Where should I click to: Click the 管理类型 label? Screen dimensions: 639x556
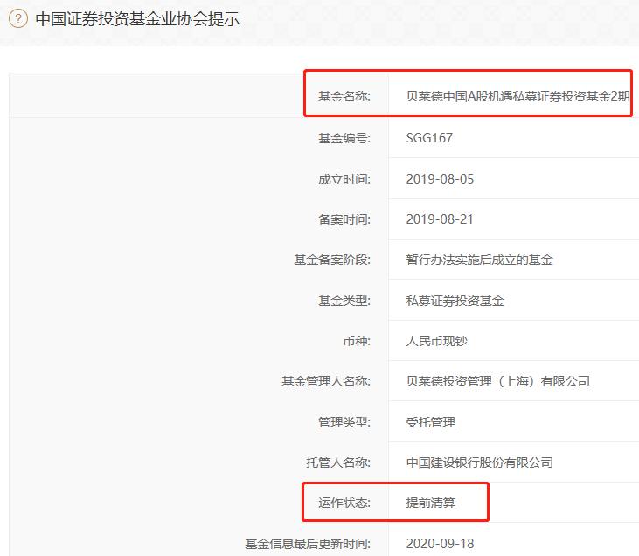344,422
